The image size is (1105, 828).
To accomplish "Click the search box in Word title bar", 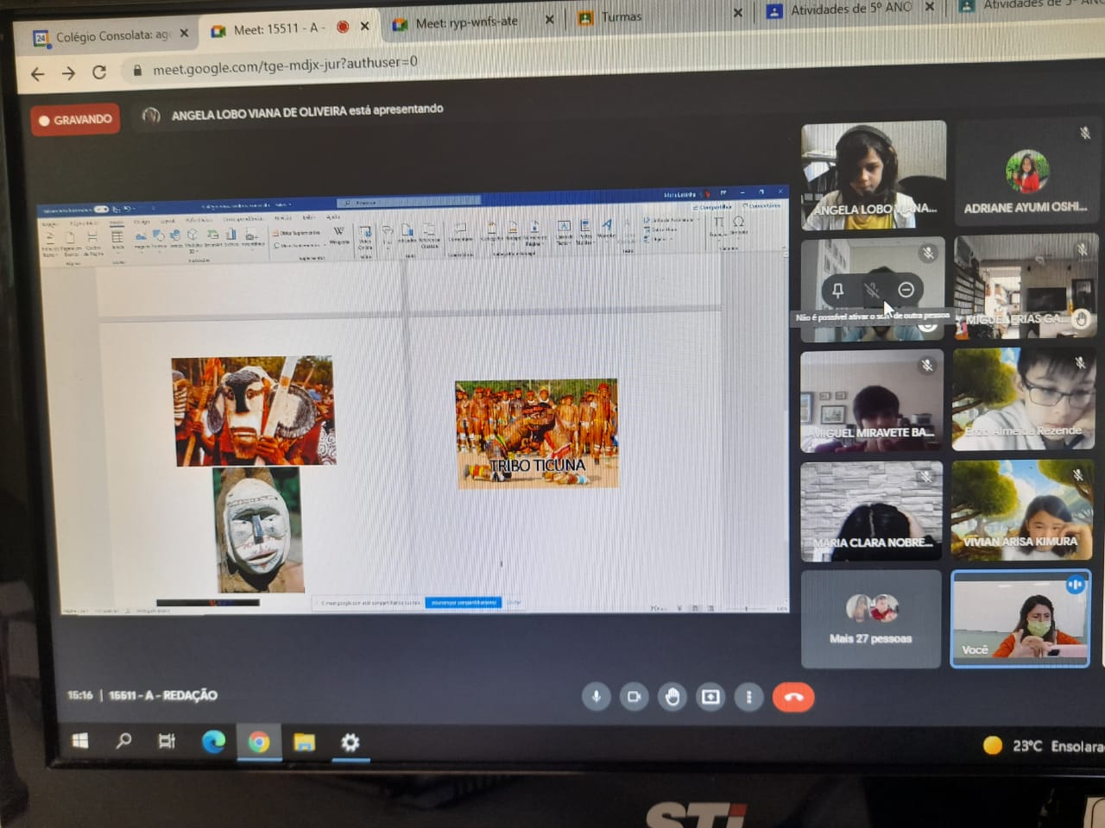I will click(407, 203).
